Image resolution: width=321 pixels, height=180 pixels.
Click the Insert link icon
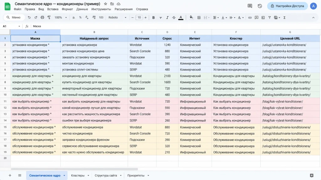click(x=250, y=17)
